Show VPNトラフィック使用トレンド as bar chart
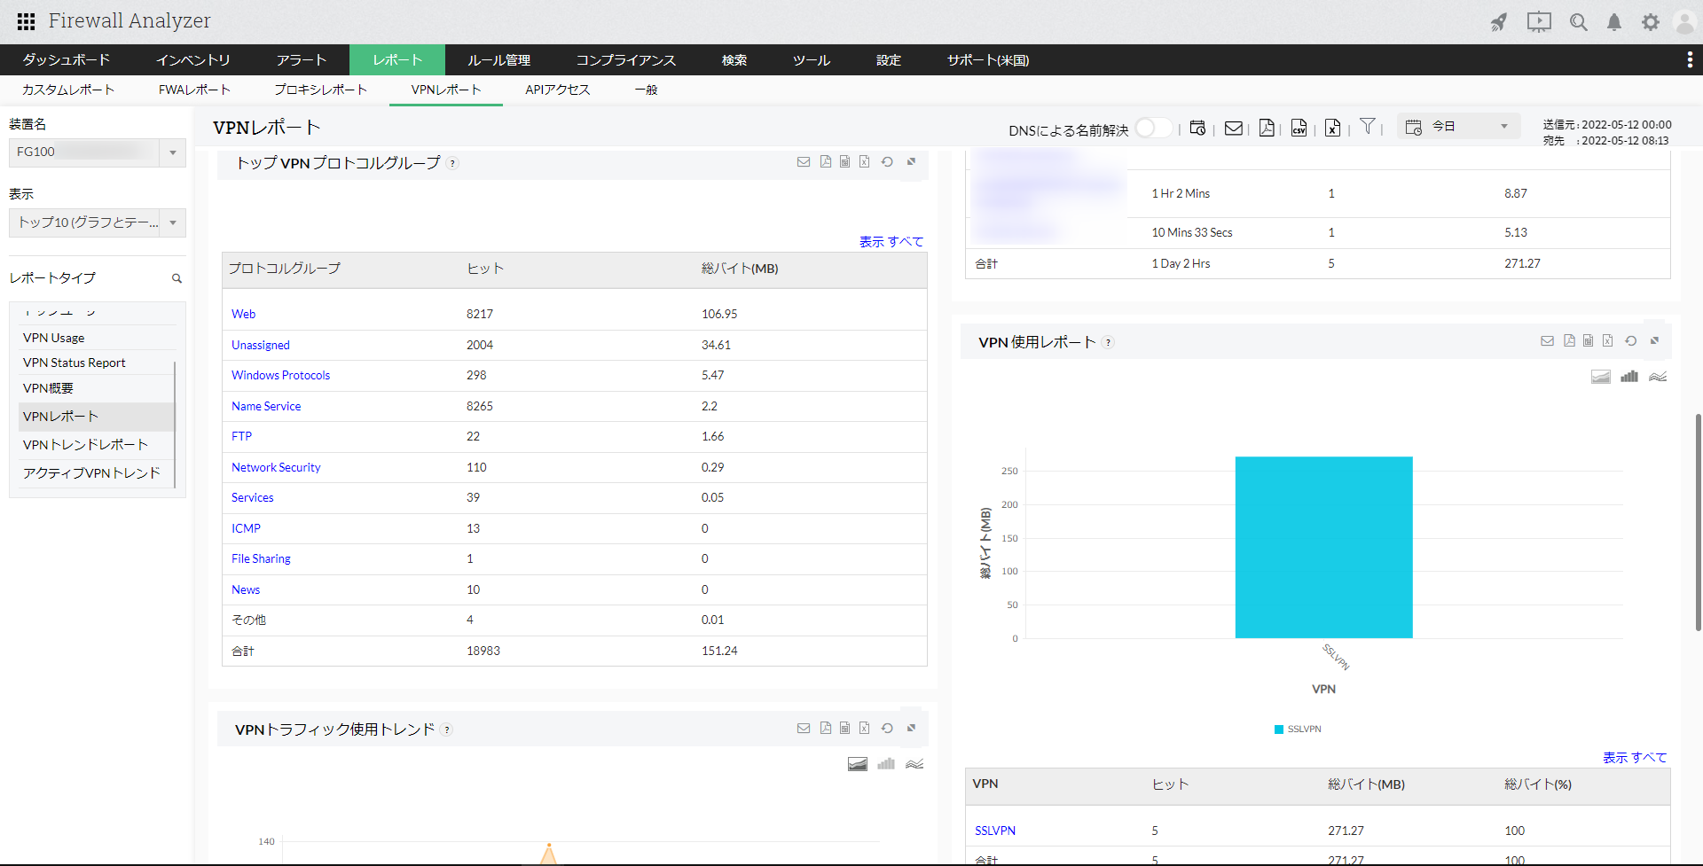1703x866 pixels. (886, 764)
